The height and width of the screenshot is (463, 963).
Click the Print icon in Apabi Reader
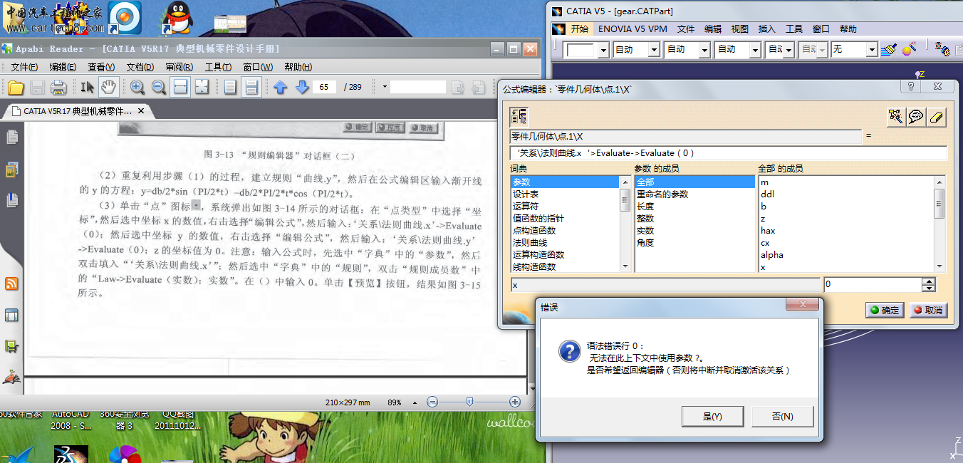point(58,88)
